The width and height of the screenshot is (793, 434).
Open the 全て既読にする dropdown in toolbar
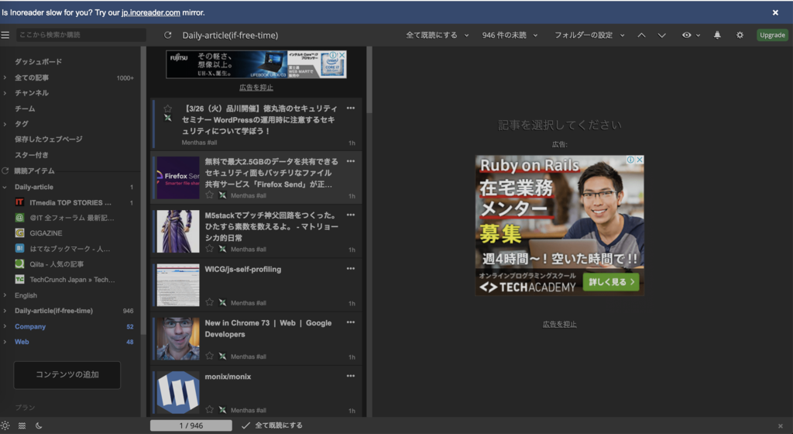[x=437, y=35]
